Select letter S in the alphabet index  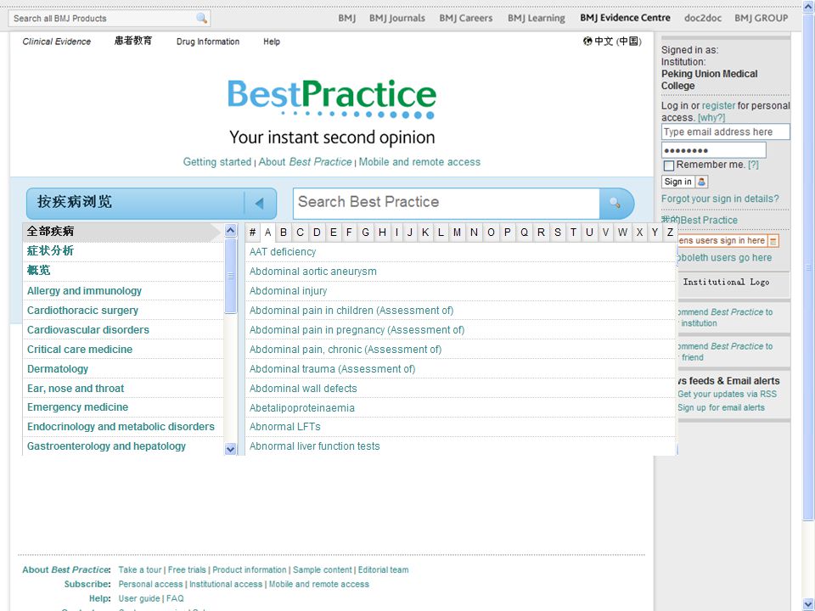(x=557, y=233)
